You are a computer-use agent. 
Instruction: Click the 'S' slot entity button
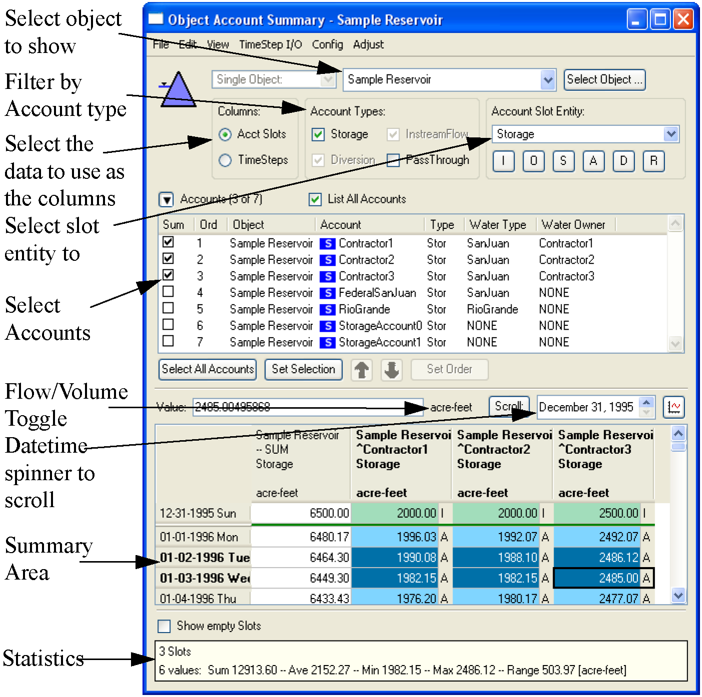tap(563, 161)
